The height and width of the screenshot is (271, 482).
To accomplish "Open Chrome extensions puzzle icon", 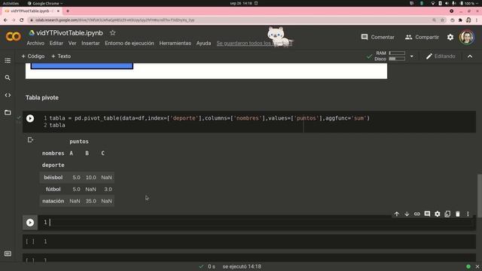I will point(460,20).
